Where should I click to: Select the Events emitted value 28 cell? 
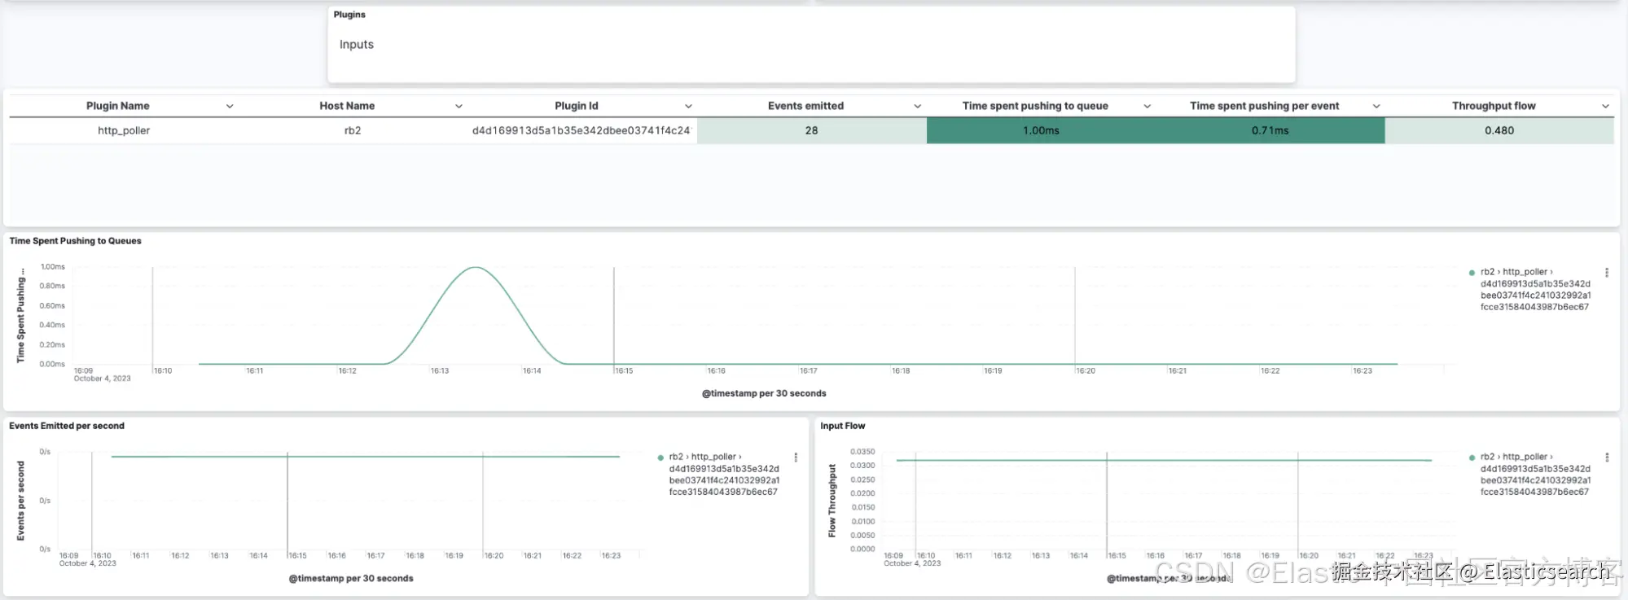coord(811,130)
